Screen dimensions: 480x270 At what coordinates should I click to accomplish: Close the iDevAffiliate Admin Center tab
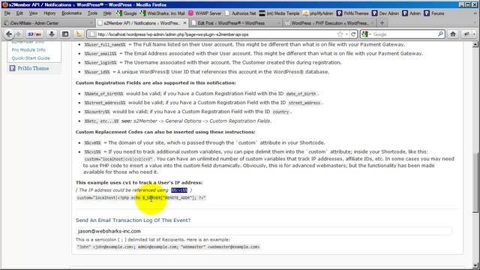point(91,23)
